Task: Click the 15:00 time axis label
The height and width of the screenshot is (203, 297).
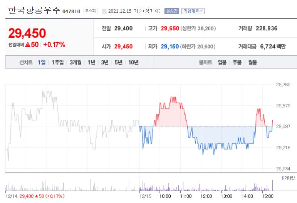Action: coord(267,196)
